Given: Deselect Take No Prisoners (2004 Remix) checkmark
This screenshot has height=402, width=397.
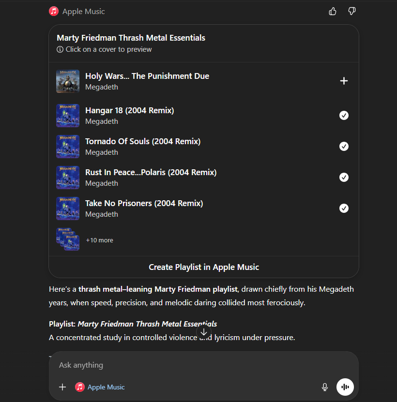Looking at the screenshot, I should pyautogui.click(x=344, y=208).
